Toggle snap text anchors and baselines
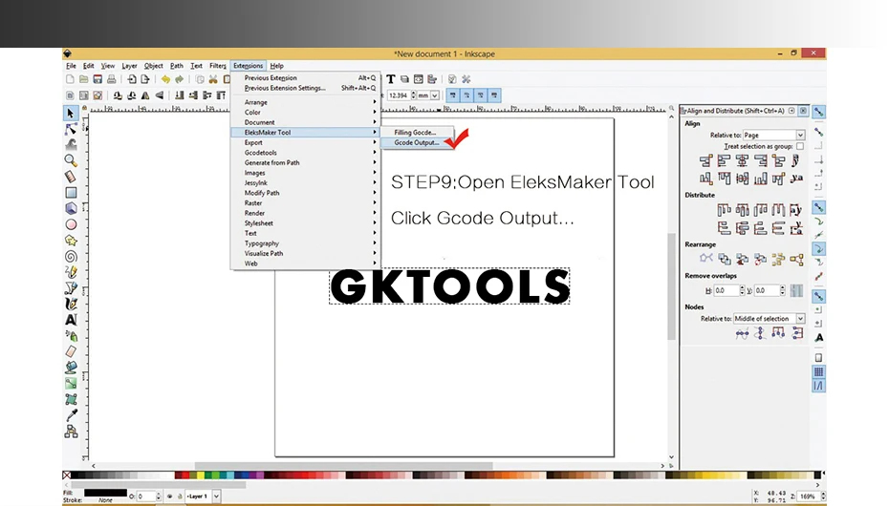This screenshot has height=506, width=889. click(x=818, y=337)
